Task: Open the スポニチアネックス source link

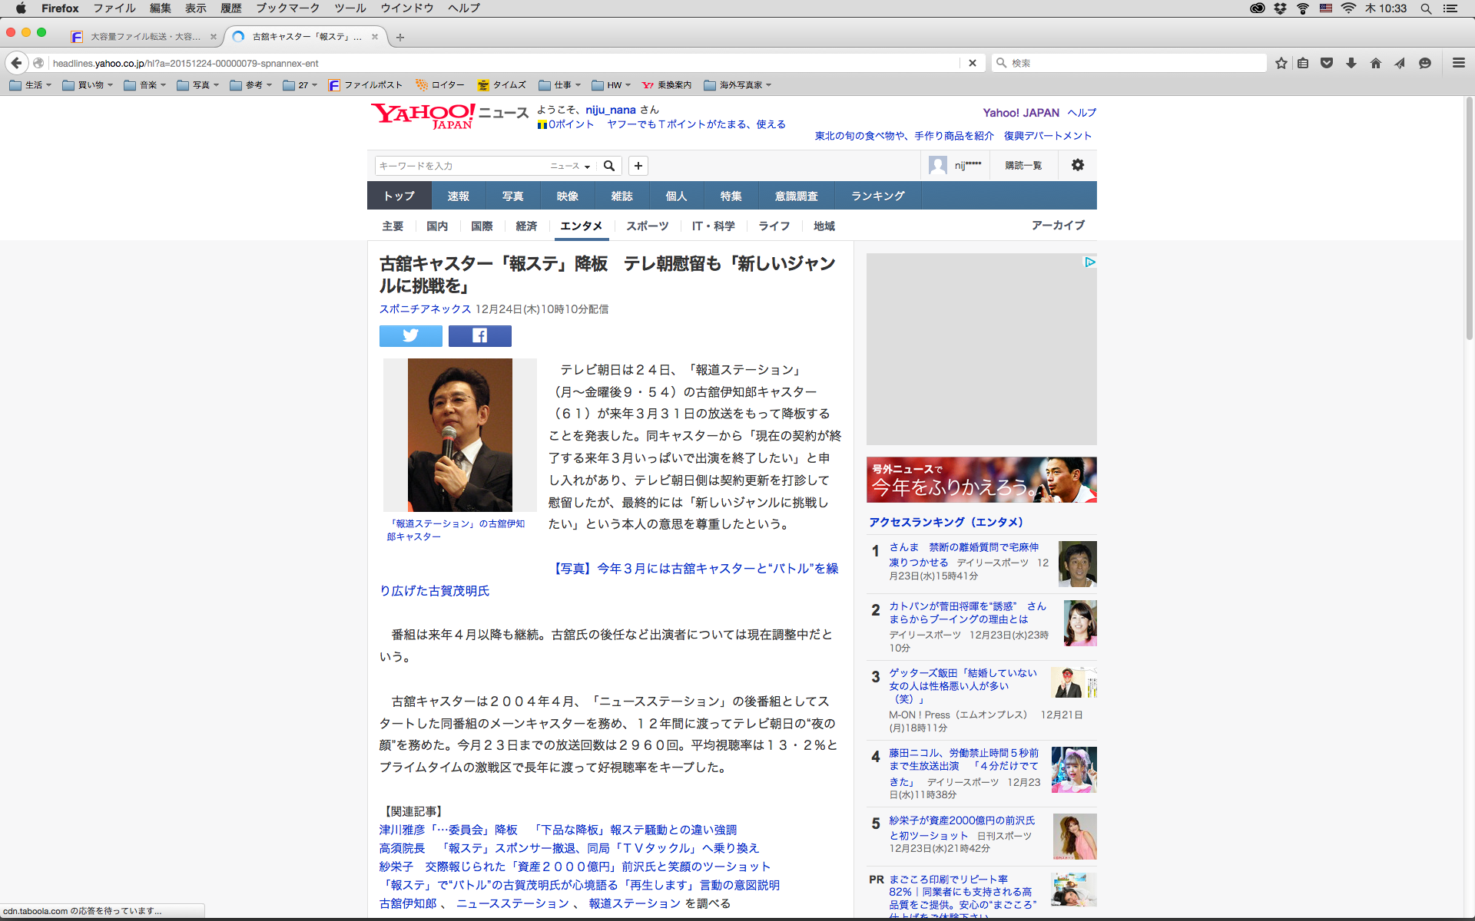Action: click(x=425, y=309)
